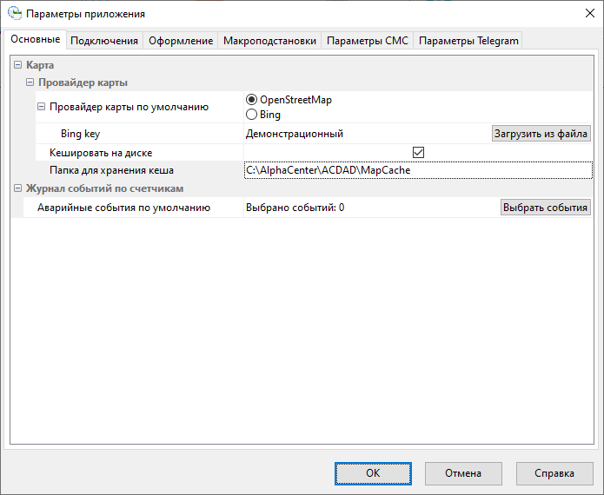Collapse the Провайдер карты group
This screenshot has height=495, width=604.
(x=30, y=82)
